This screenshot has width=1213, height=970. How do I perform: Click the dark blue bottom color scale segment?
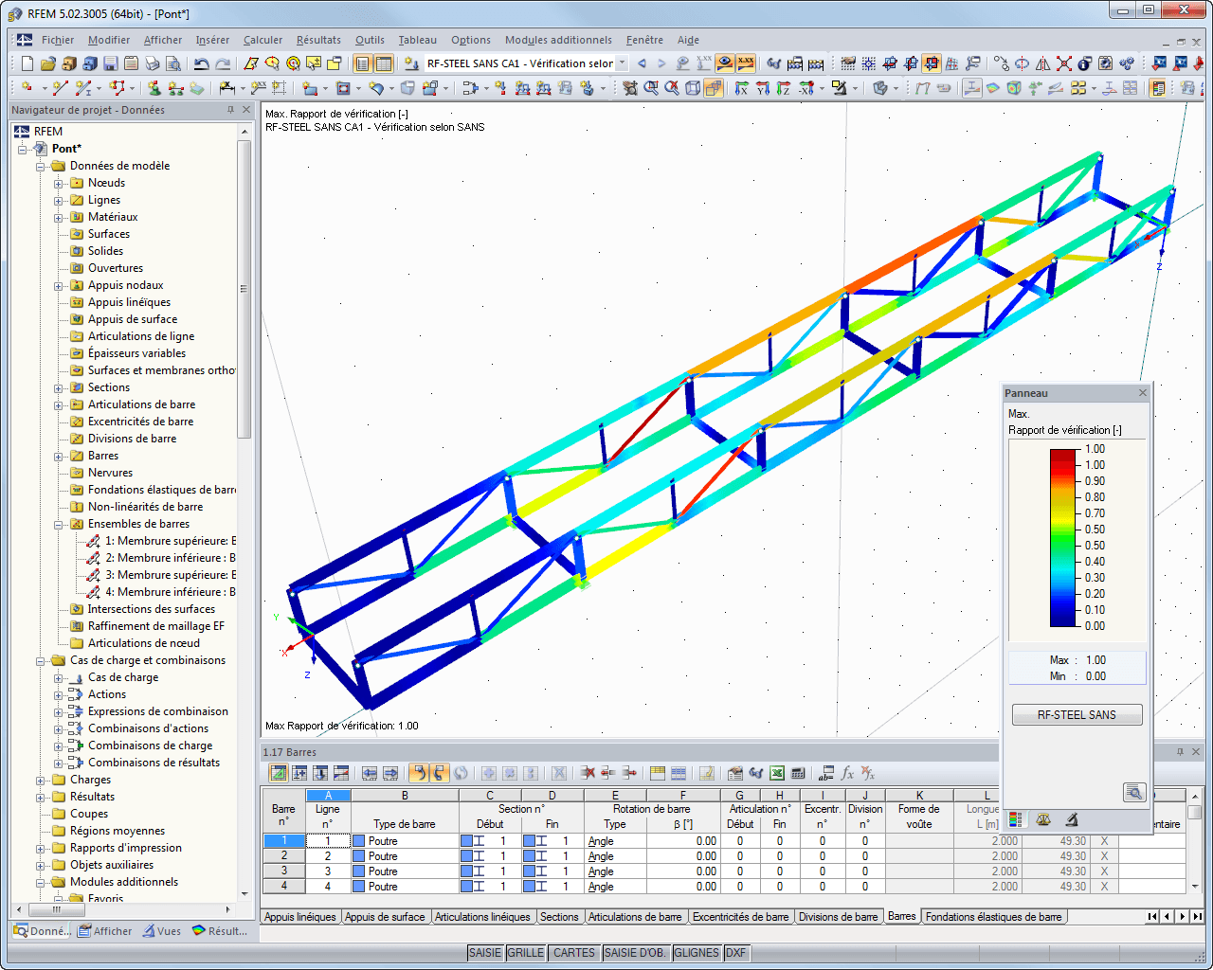click(x=1064, y=618)
